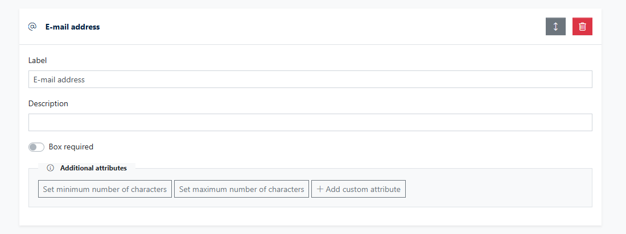
Task: Delete the field with red trash button
Action: tap(582, 26)
